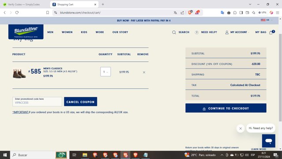Open site settings icon in address bar
The height and width of the screenshot is (159, 282).
coord(56,13)
